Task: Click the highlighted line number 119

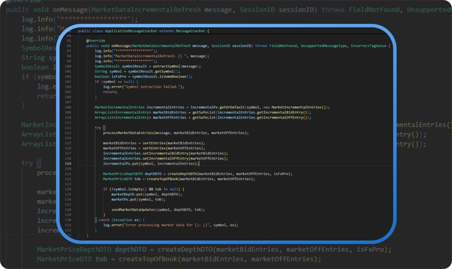Action: click(68, 164)
